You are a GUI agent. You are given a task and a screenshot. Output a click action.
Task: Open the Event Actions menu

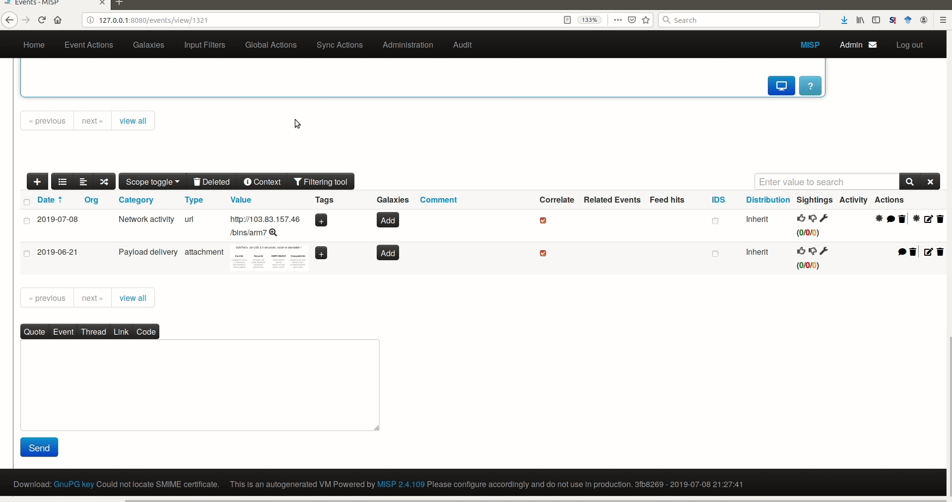pos(89,45)
